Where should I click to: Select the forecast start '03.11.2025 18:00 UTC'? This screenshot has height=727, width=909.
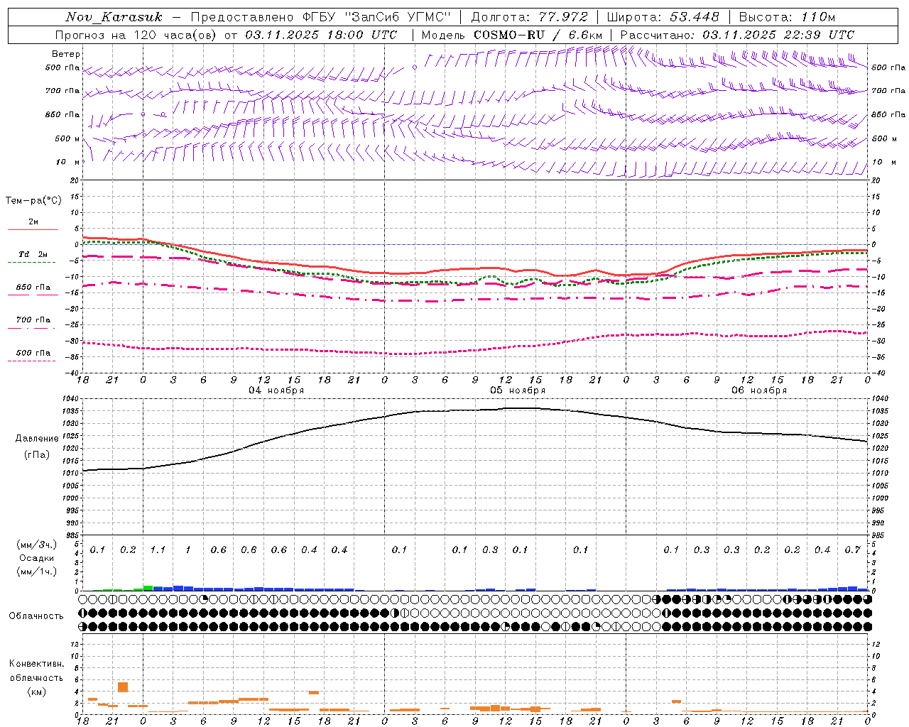pos(321,35)
